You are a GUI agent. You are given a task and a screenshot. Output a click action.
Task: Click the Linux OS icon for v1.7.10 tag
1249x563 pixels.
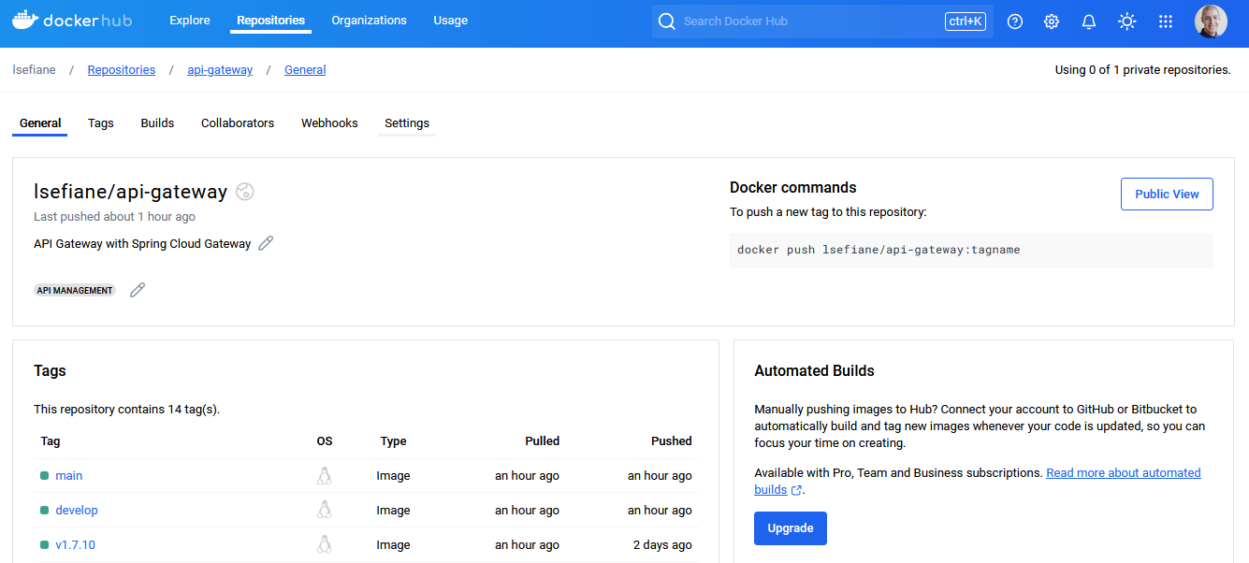click(325, 544)
